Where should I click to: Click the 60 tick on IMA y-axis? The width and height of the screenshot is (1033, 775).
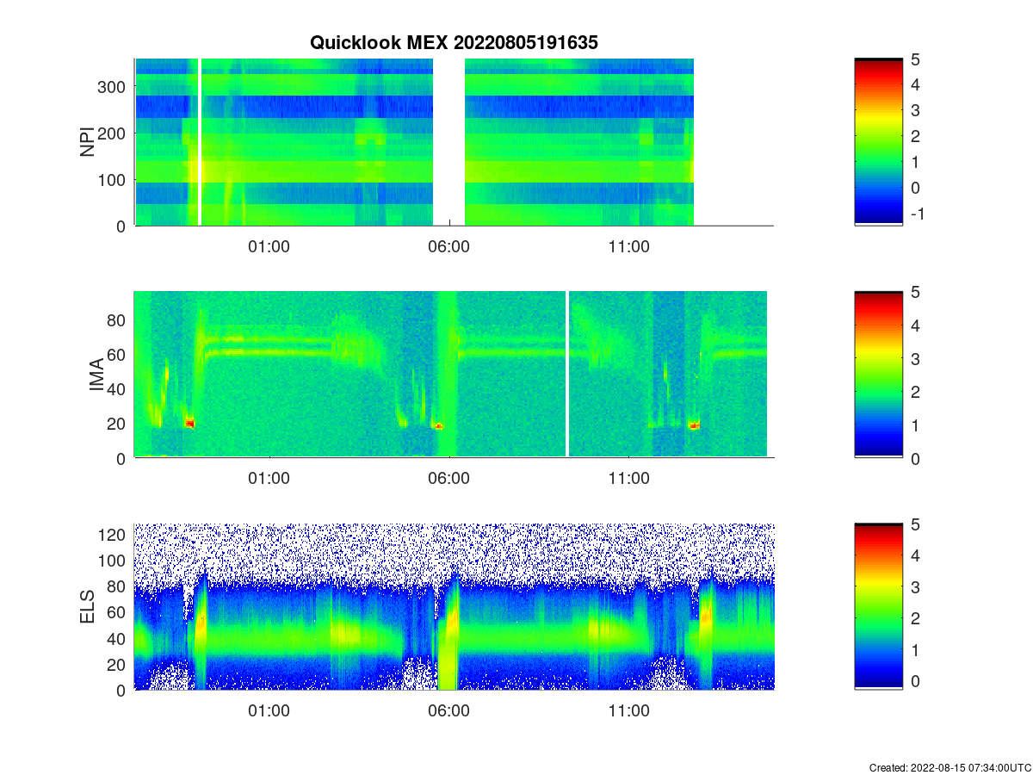click(118, 355)
